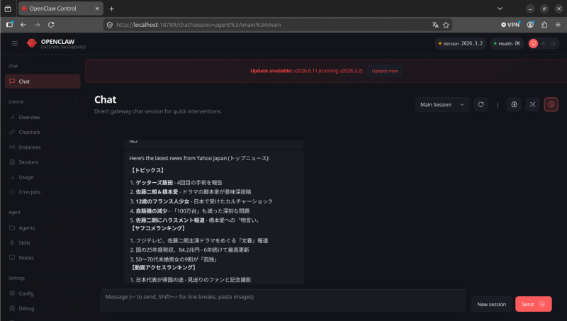Toggle the thinking output brain icon
Screen dimensions: 567x321
pos(514,104)
